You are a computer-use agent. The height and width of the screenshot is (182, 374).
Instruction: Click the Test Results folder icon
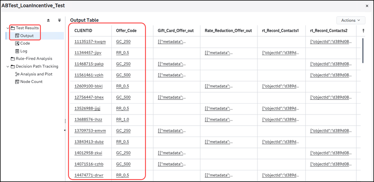point(13,28)
